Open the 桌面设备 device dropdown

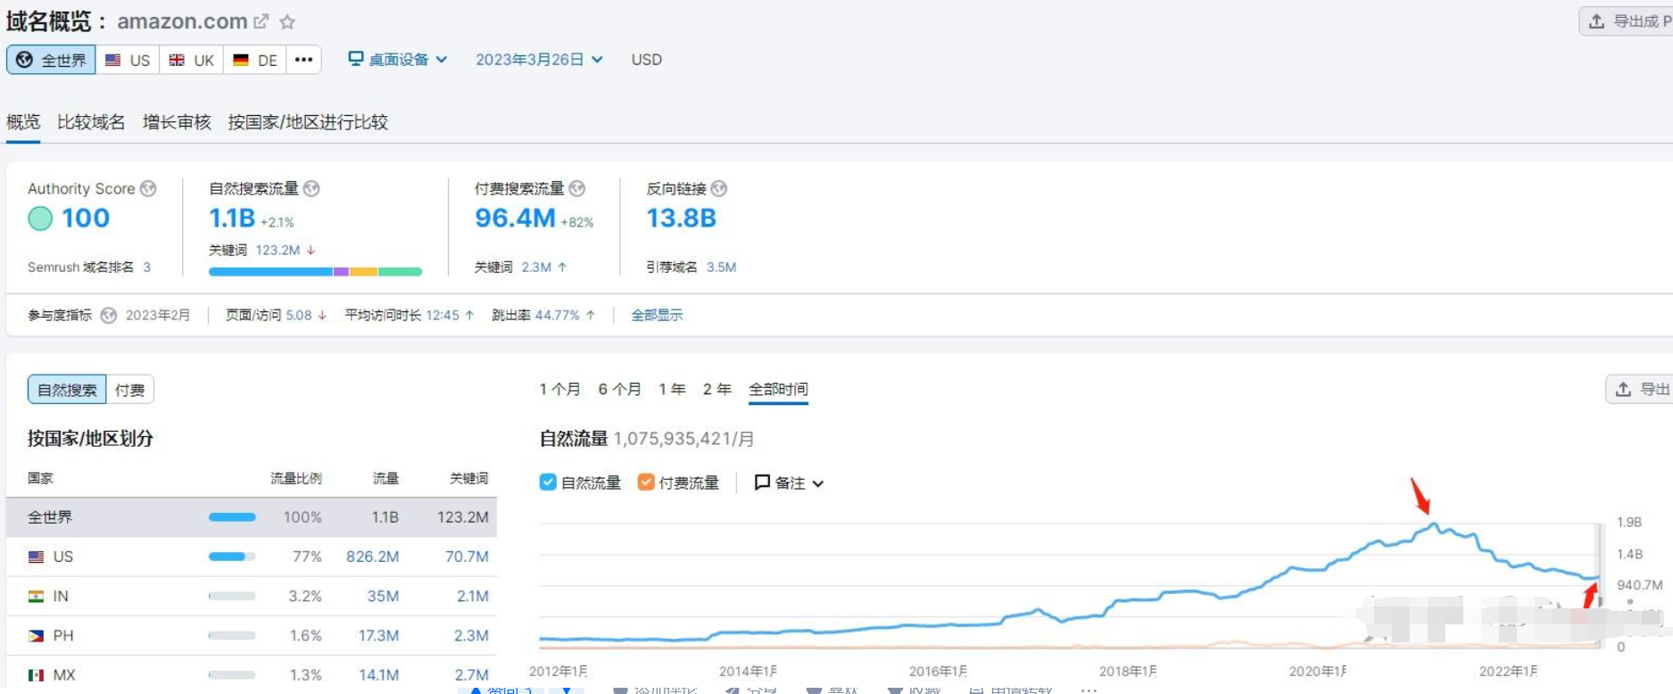[x=397, y=60]
